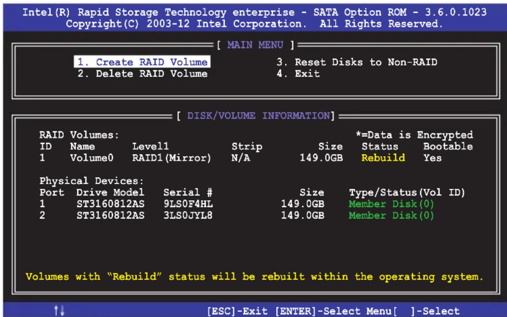Click the Drive Model column header
Screen dimensions: 507x317
pyautogui.click(x=110, y=192)
